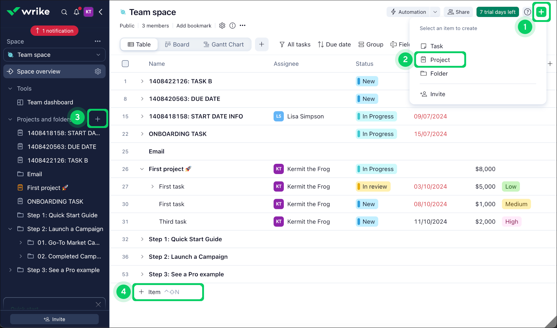Open Space overview settings gear
Screen dimensions: 557x328
click(98, 71)
